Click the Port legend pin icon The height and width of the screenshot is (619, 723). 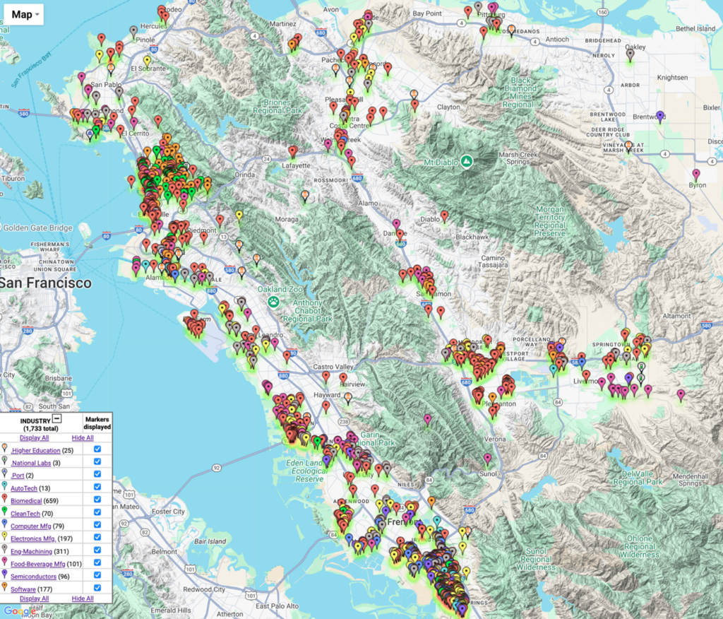pyautogui.click(x=5, y=473)
